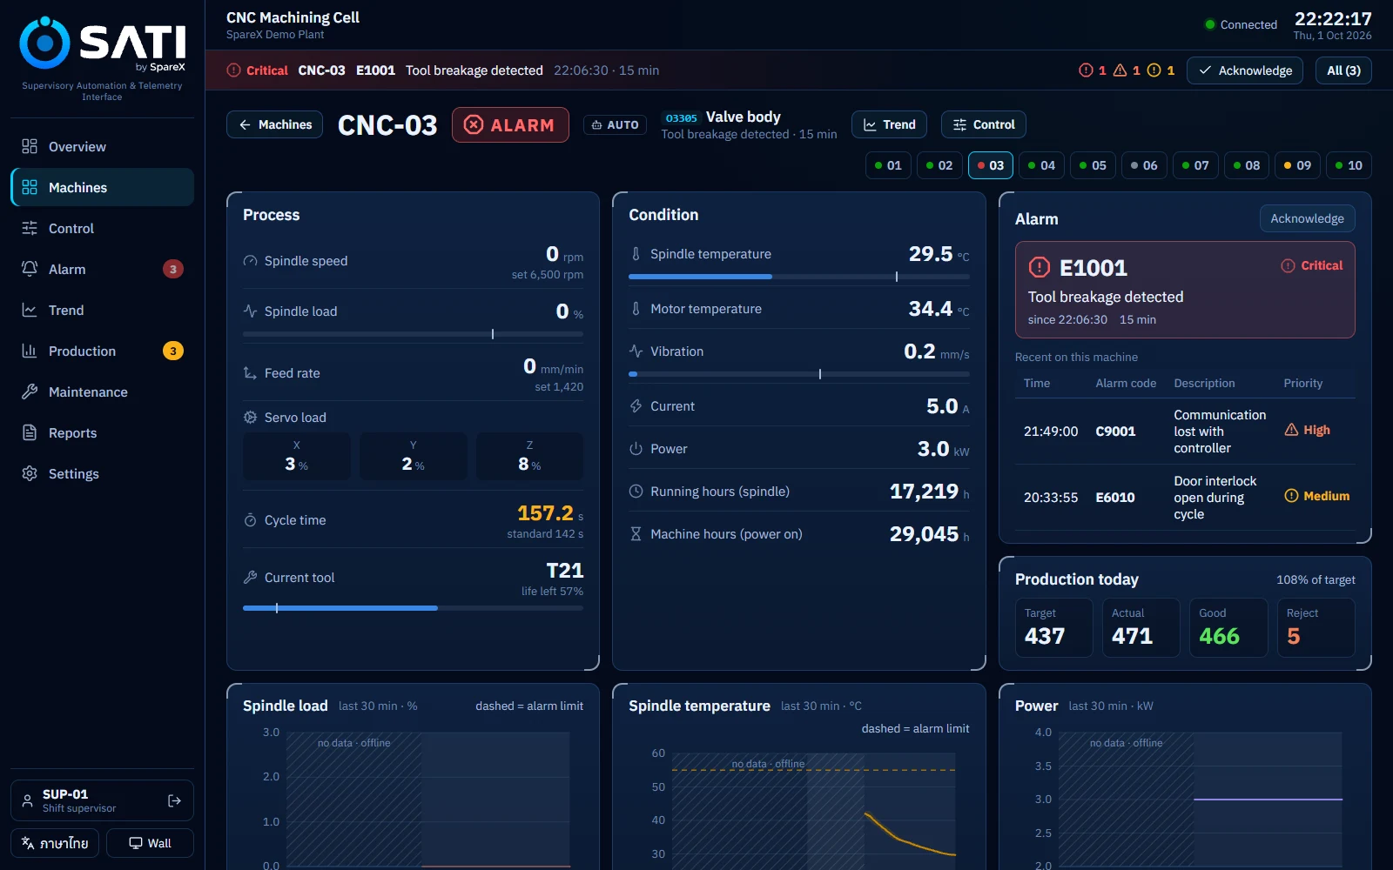Open Settings gear page
This screenshot has width=1393, height=870.
pyautogui.click(x=102, y=473)
